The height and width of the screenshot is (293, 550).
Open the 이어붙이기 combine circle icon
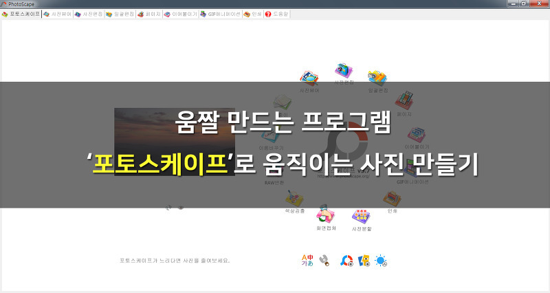(417, 135)
